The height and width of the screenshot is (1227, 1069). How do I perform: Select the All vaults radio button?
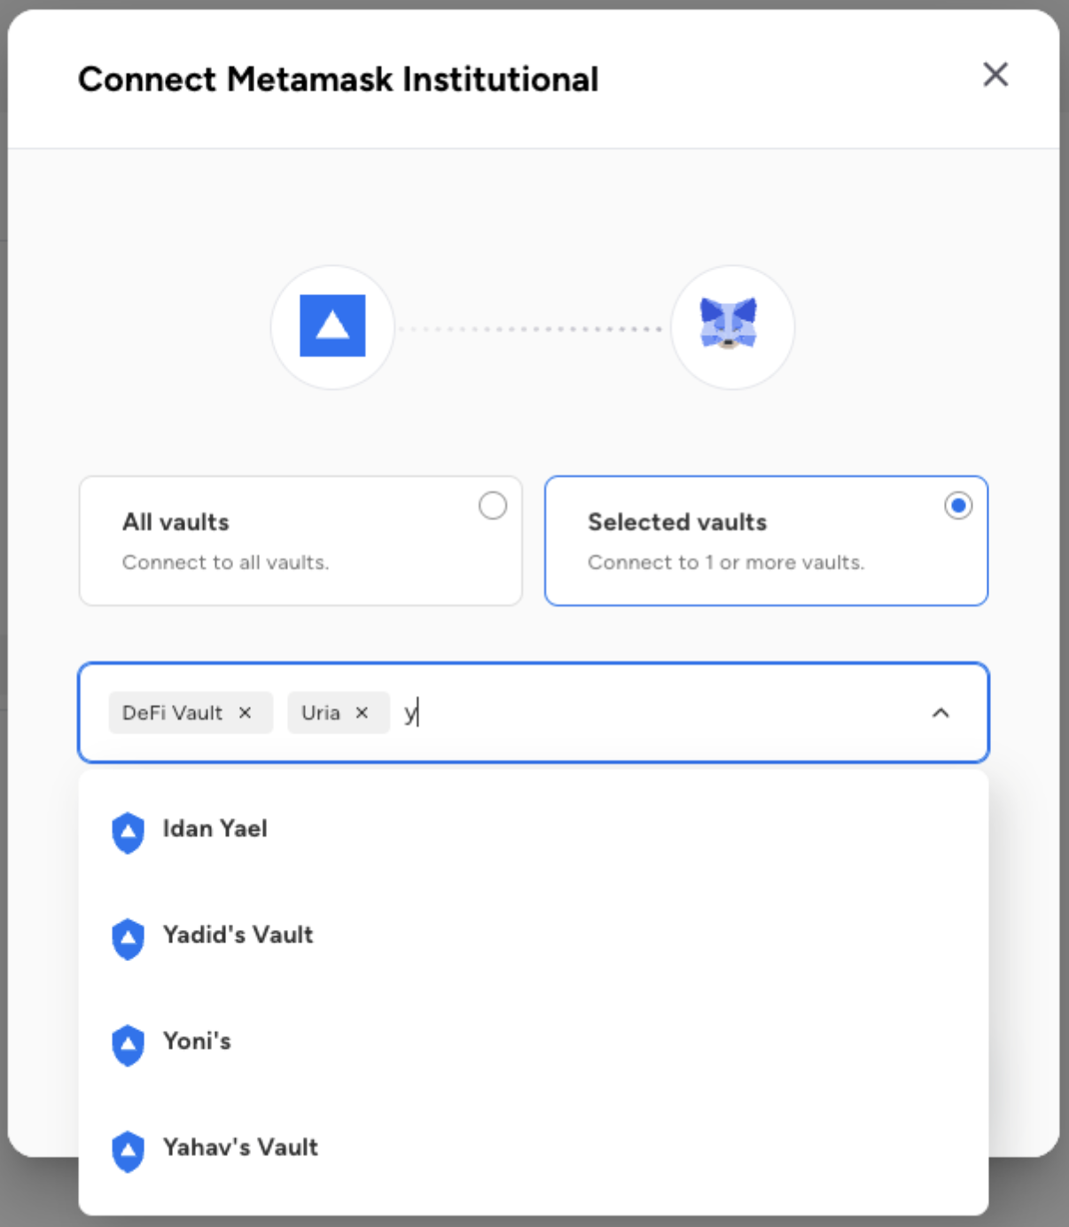(x=493, y=505)
